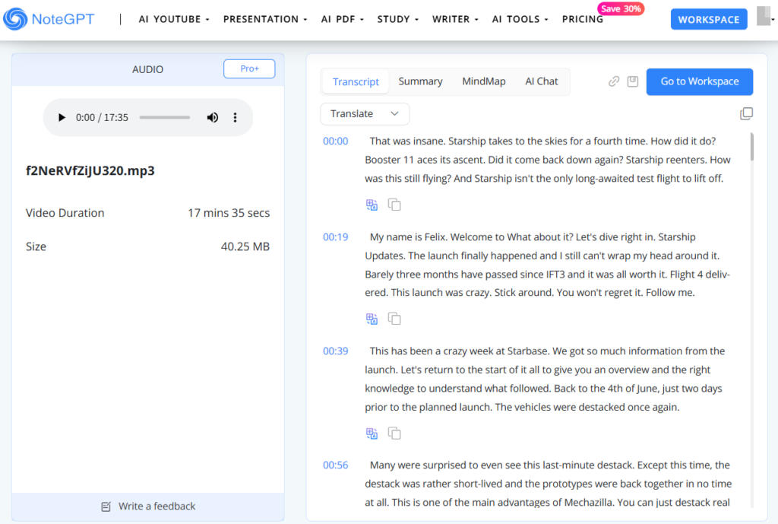Click the NoteGPT logo
The image size is (778, 524).
(x=49, y=18)
